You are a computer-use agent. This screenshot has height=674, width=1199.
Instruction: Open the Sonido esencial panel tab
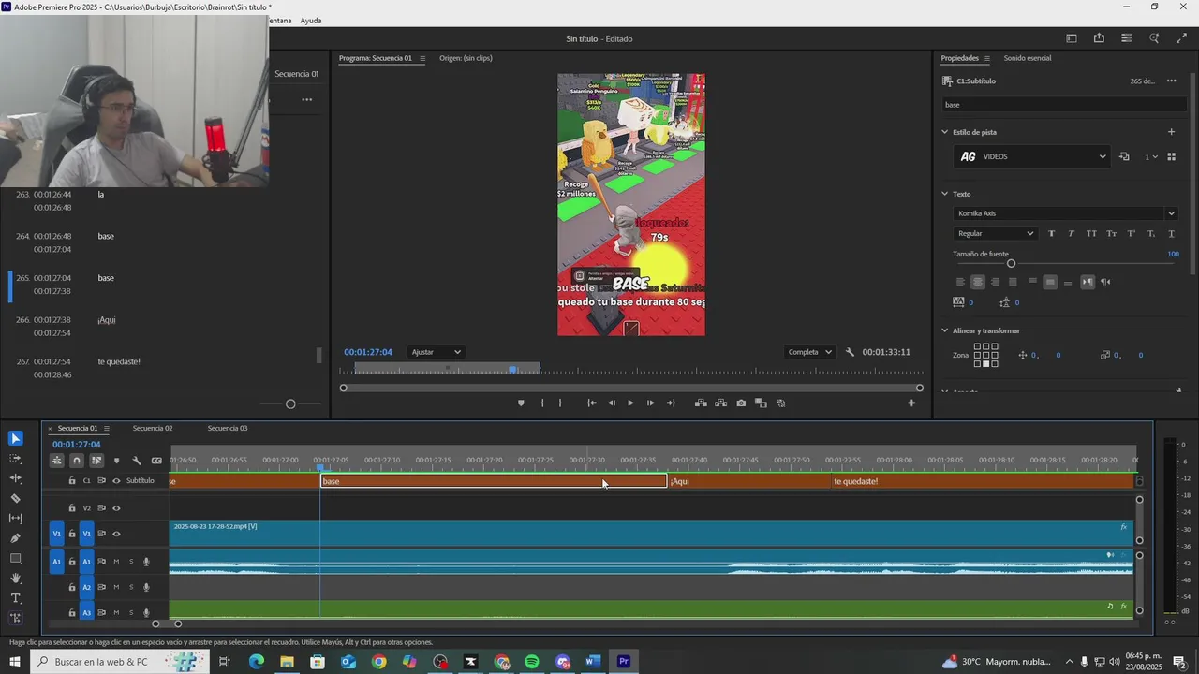pos(1028,58)
